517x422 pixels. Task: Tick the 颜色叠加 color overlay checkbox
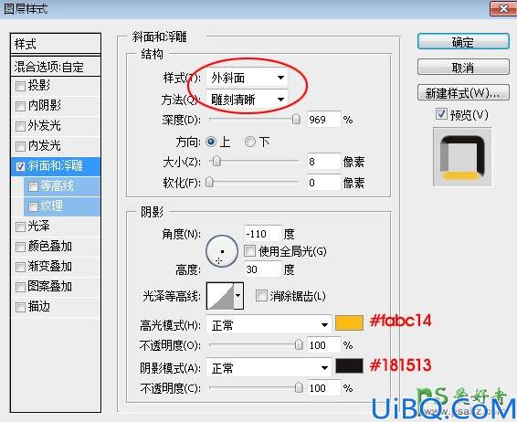pos(20,247)
